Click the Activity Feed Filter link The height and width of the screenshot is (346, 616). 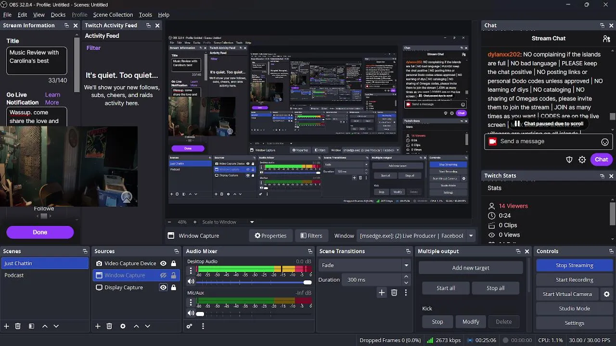(93, 48)
